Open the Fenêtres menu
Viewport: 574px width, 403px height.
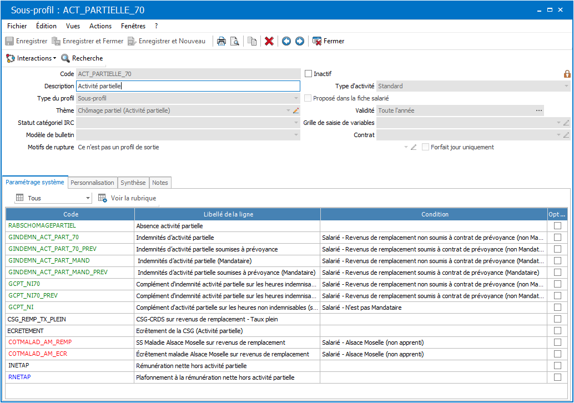click(133, 26)
